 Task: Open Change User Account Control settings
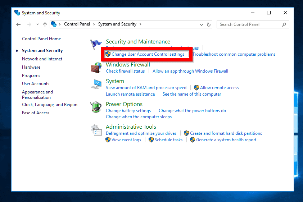pos(148,54)
